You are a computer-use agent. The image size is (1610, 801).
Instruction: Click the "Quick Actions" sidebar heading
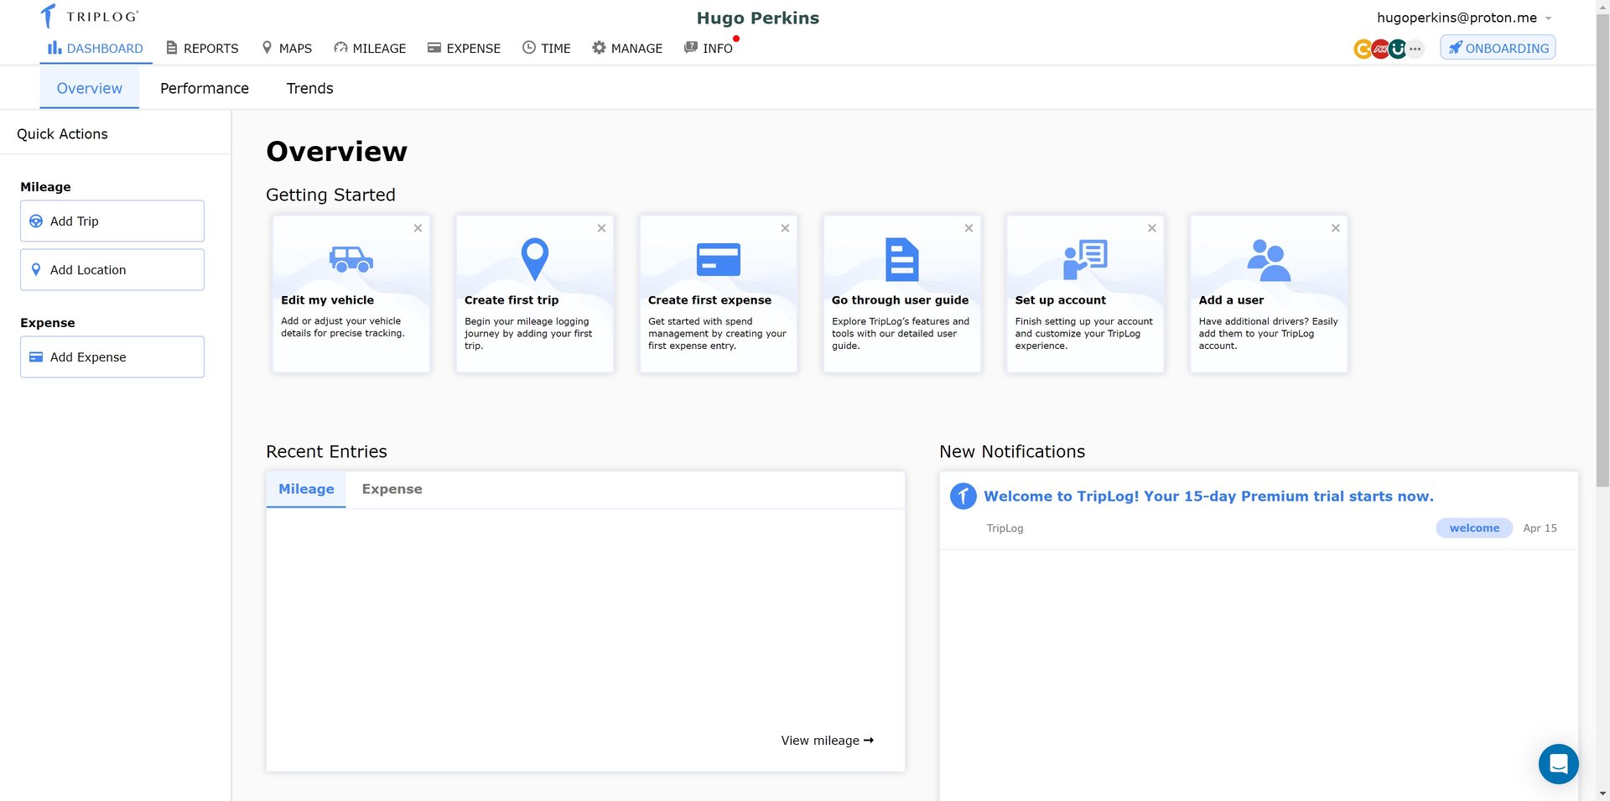pos(62,134)
